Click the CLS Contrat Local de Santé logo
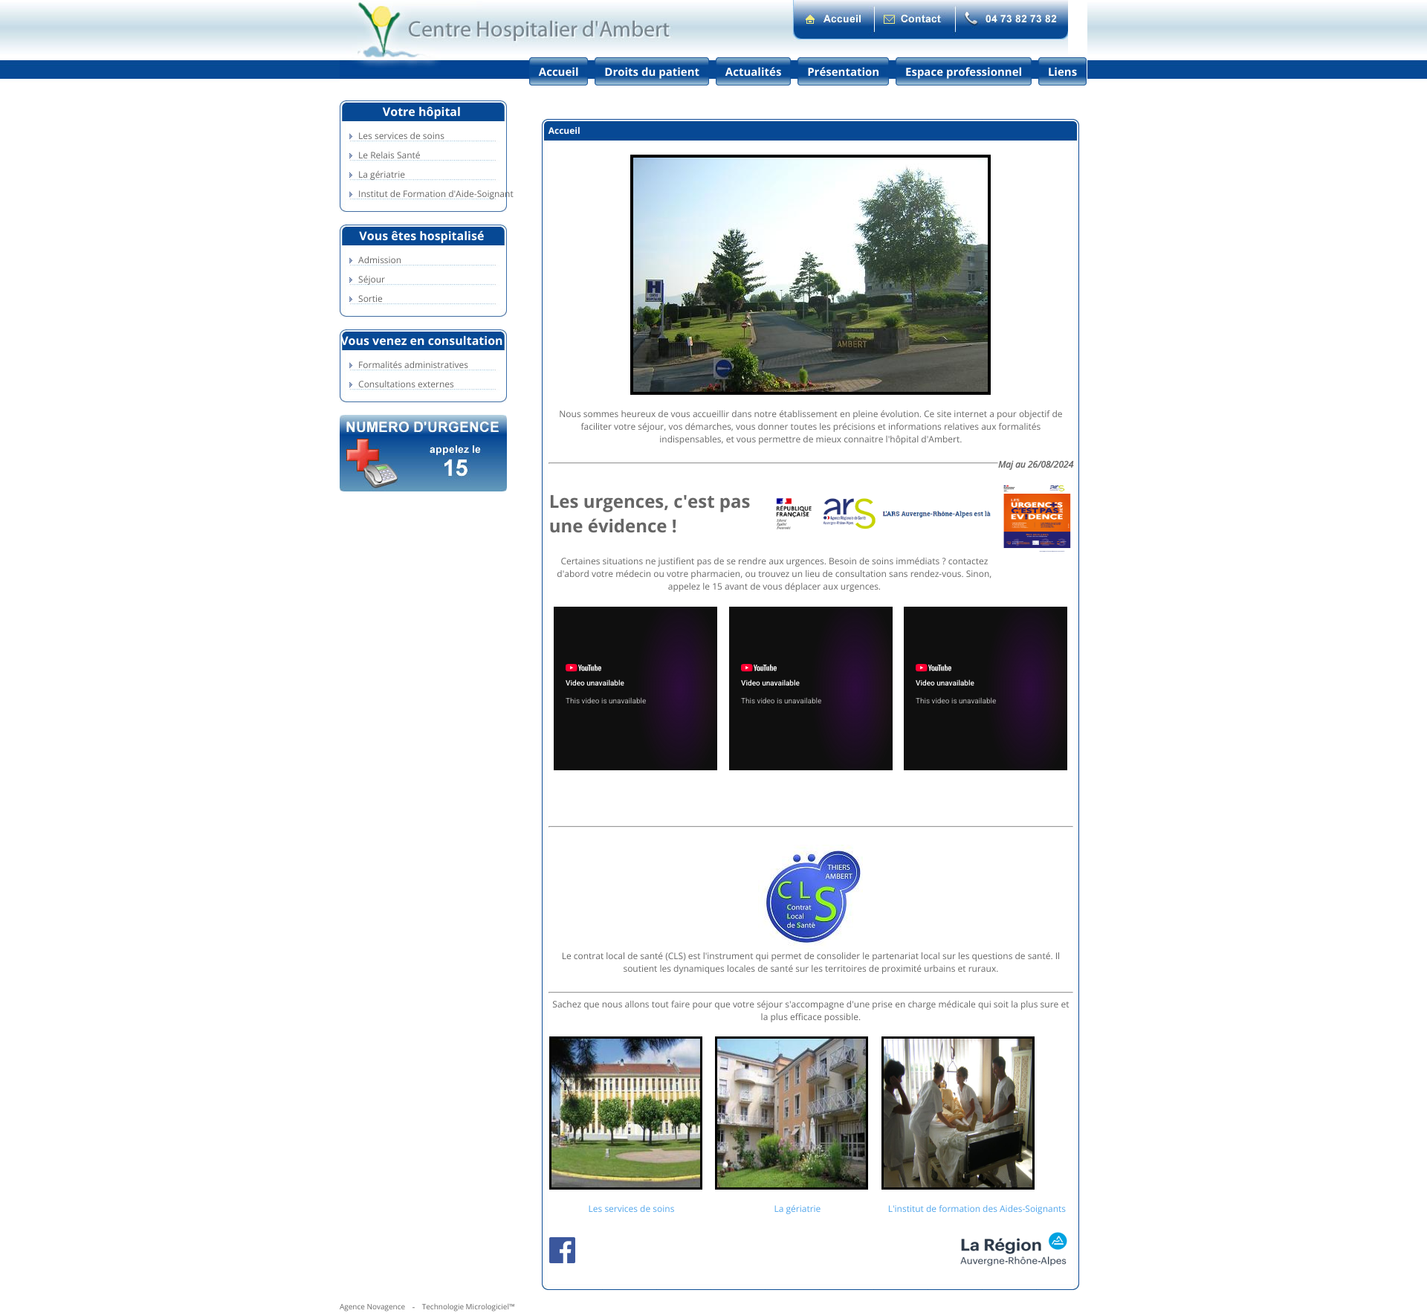 pyautogui.click(x=812, y=897)
